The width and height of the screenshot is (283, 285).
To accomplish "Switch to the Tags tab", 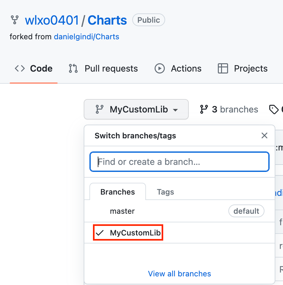I will (x=165, y=192).
